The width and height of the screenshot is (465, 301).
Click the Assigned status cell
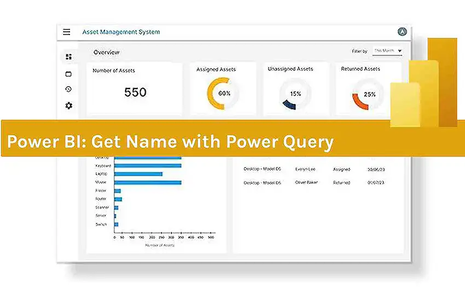341,169
